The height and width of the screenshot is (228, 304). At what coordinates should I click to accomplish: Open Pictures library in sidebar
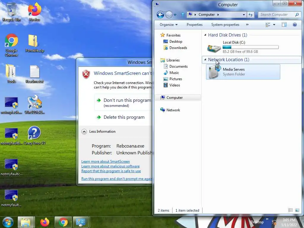tap(173, 79)
